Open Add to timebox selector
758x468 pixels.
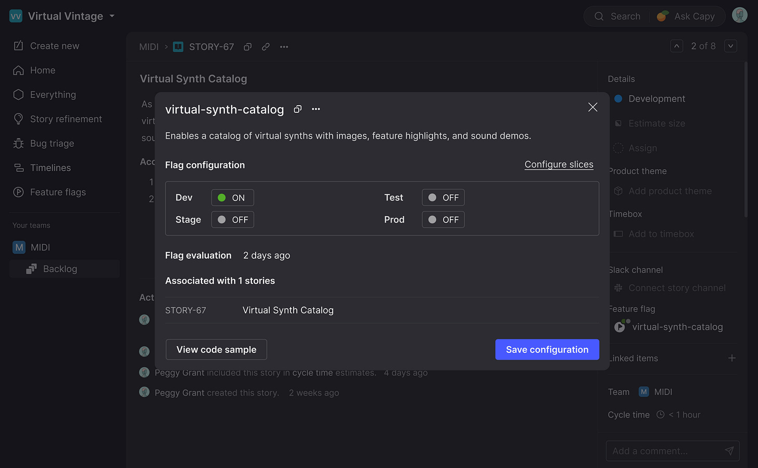point(654,234)
